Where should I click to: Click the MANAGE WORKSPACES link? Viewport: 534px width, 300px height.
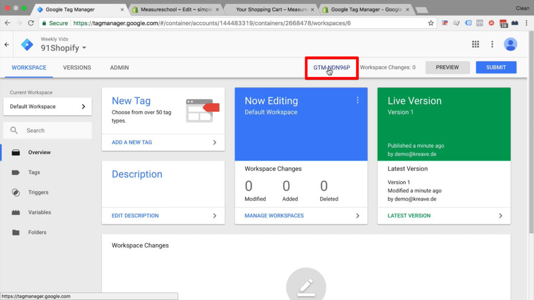click(x=274, y=216)
